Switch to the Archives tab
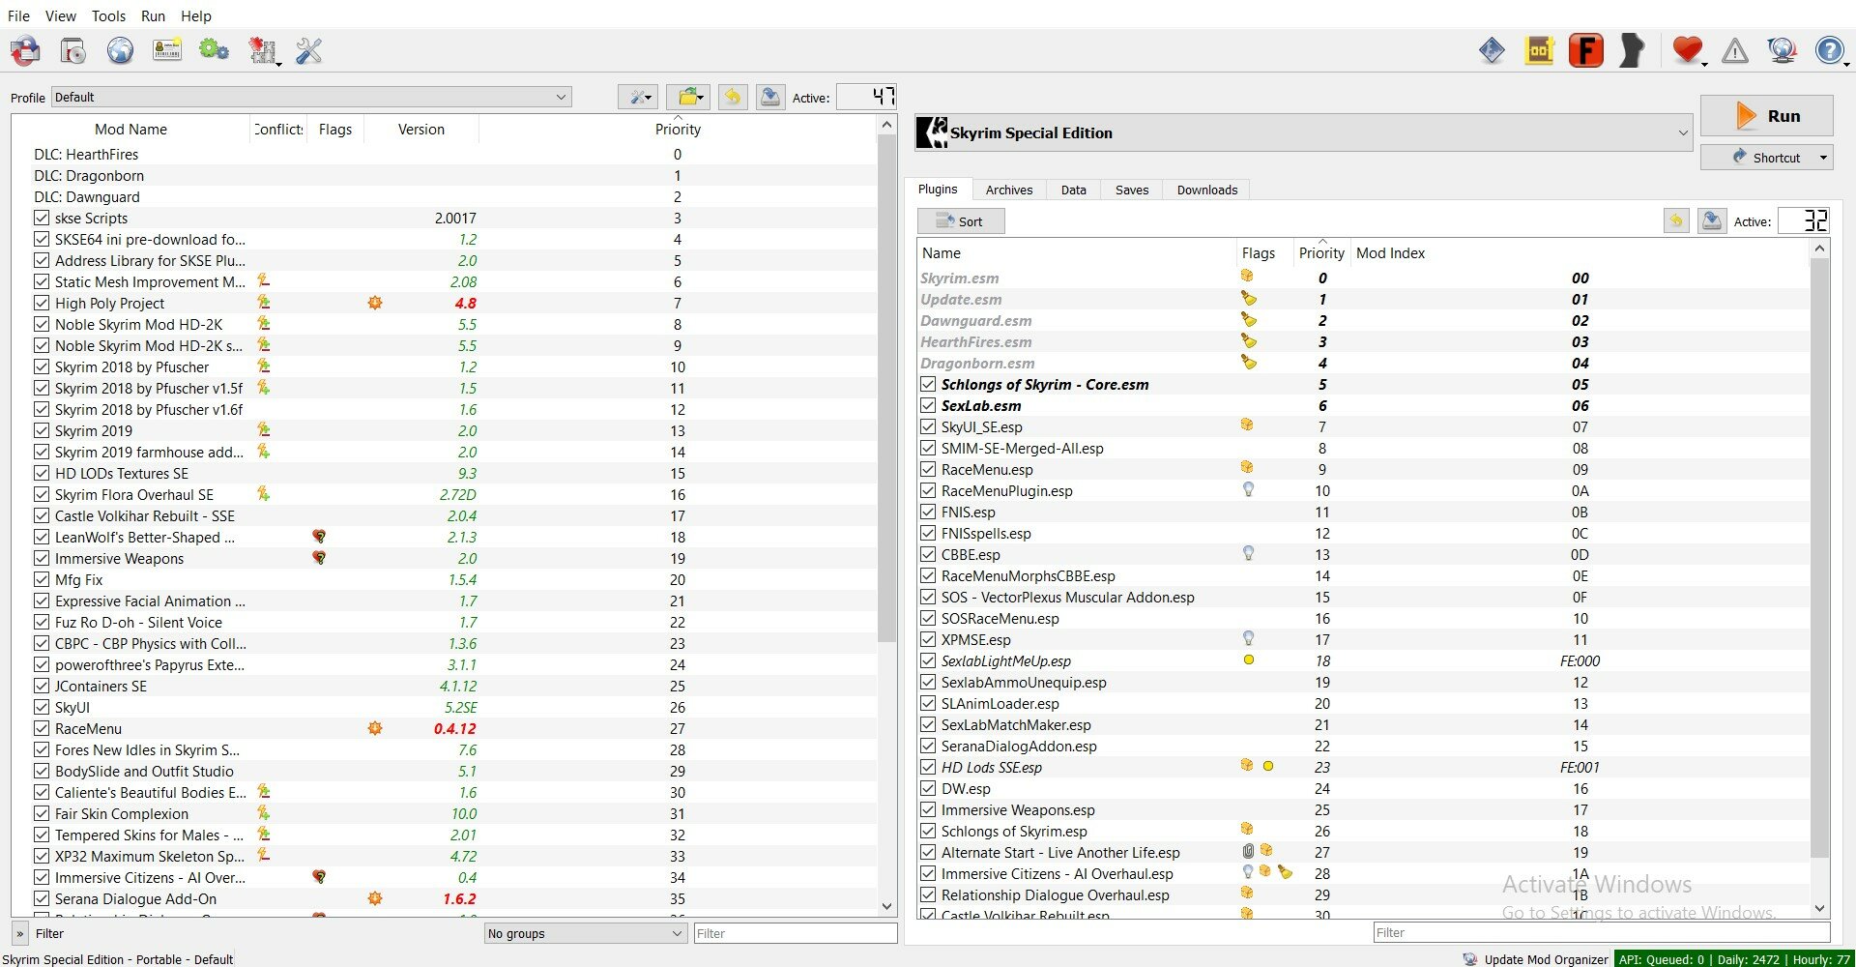 pyautogui.click(x=1009, y=190)
